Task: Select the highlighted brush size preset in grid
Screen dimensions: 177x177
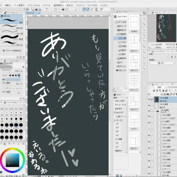Action: [16, 125]
